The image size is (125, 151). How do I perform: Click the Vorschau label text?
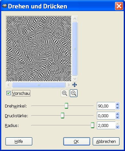pyautogui.click(x=21, y=93)
